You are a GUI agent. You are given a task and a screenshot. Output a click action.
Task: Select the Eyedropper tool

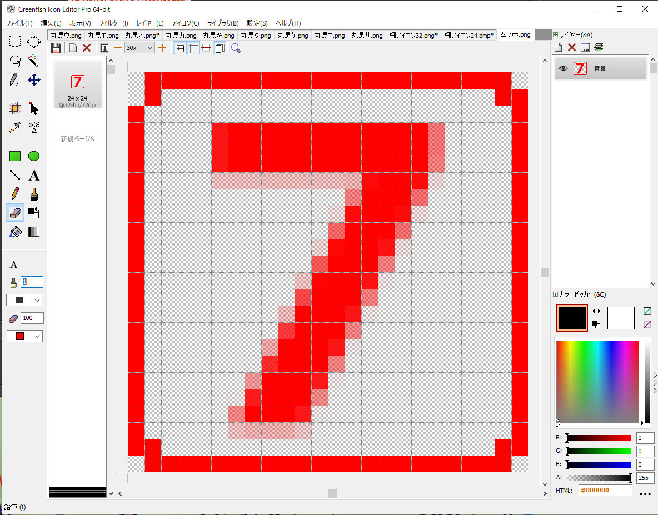click(15, 127)
